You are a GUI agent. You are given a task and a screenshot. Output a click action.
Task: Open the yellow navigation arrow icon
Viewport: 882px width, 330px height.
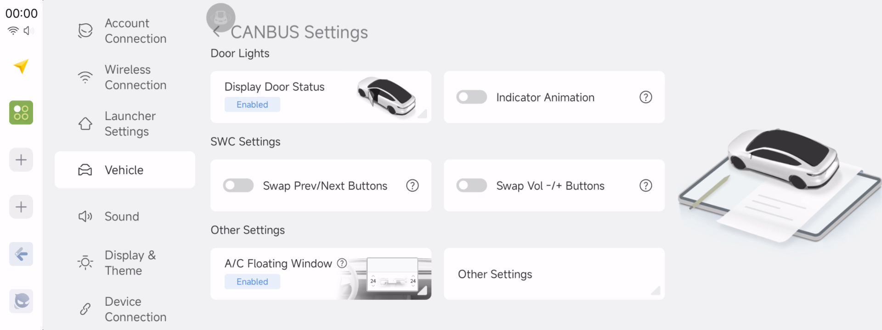point(21,66)
